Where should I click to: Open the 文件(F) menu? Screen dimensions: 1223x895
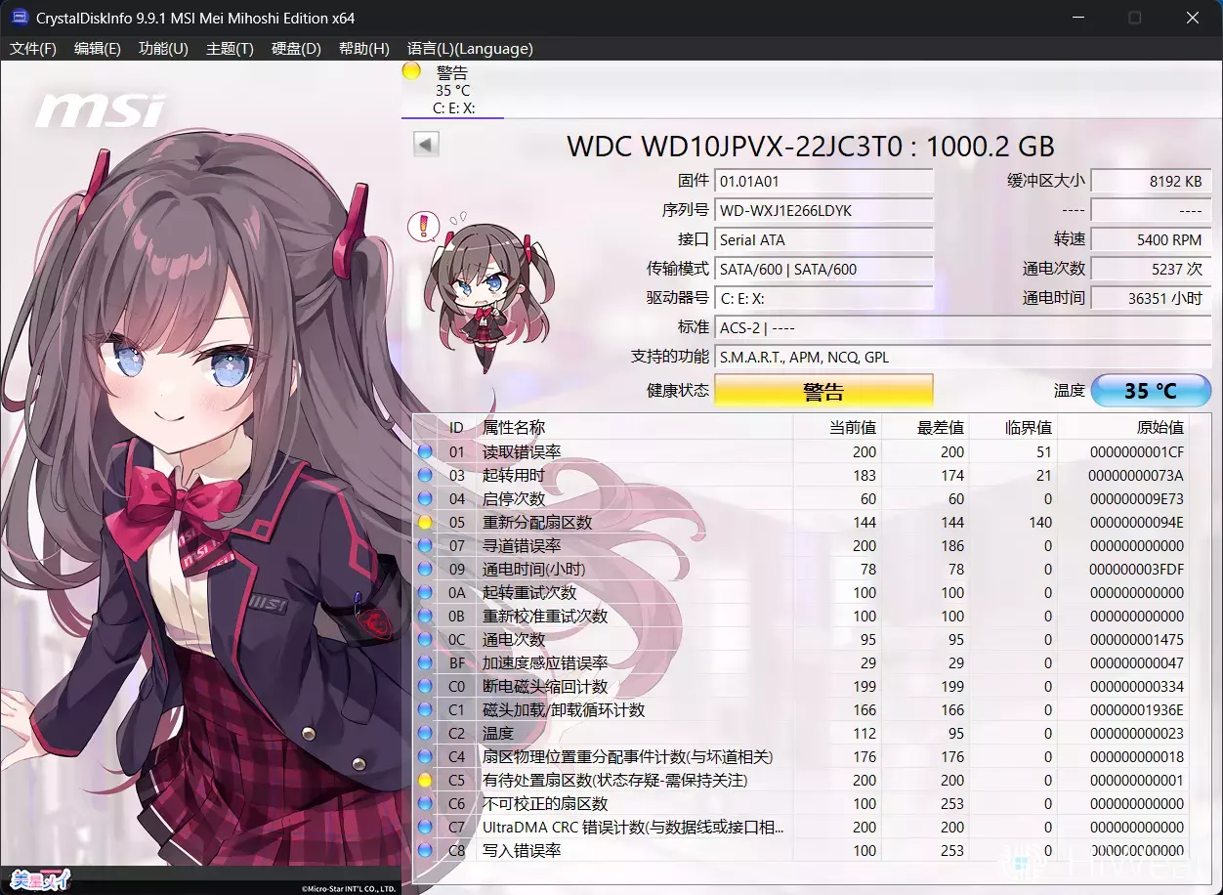pyautogui.click(x=32, y=49)
